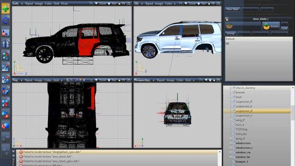Open Tripod menu in 3D viewport
Screen dimensions: 295x166
(149, 4)
